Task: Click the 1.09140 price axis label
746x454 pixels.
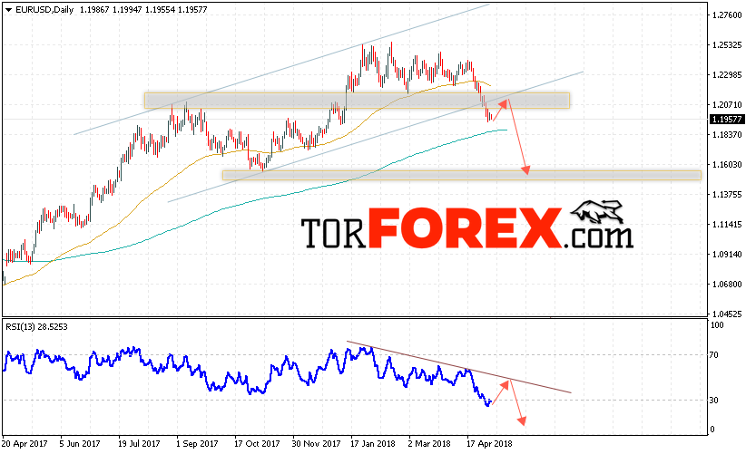Action: [727, 255]
